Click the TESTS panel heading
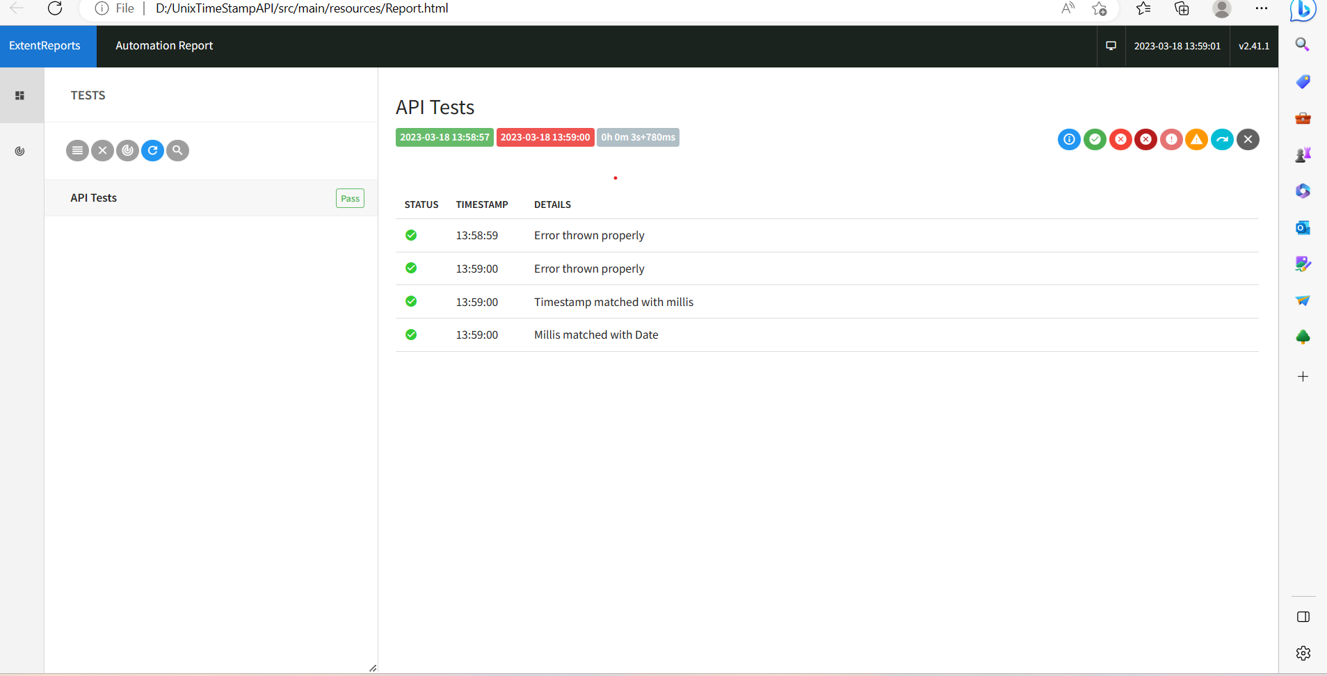The width and height of the screenshot is (1327, 676). pyautogui.click(x=88, y=95)
